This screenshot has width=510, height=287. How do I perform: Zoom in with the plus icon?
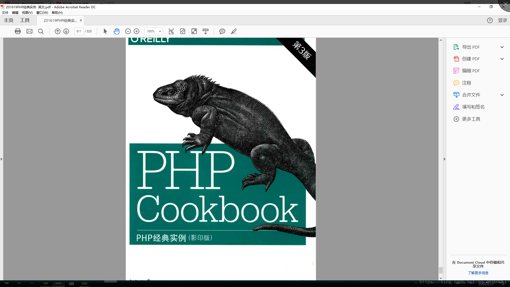point(137,31)
